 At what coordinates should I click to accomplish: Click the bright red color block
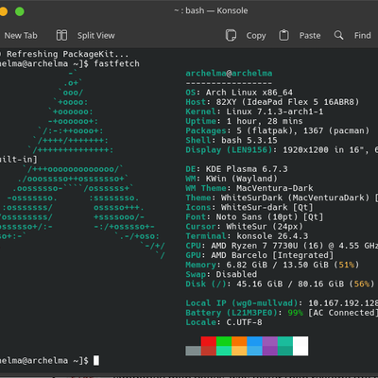point(209,341)
